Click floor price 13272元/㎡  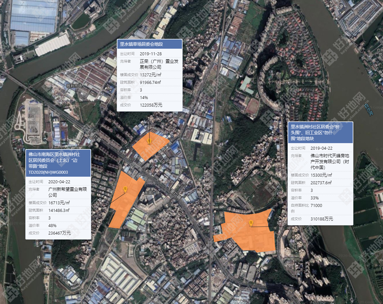(150, 75)
